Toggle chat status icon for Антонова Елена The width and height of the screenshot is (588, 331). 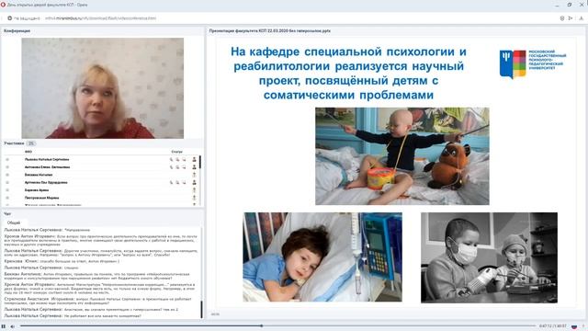184,167
